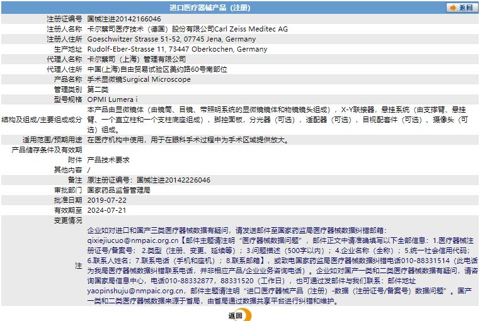The width and height of the screenshot is (480, 321).
Task: Click the 代理人住所 label
Action: [64, 69]
